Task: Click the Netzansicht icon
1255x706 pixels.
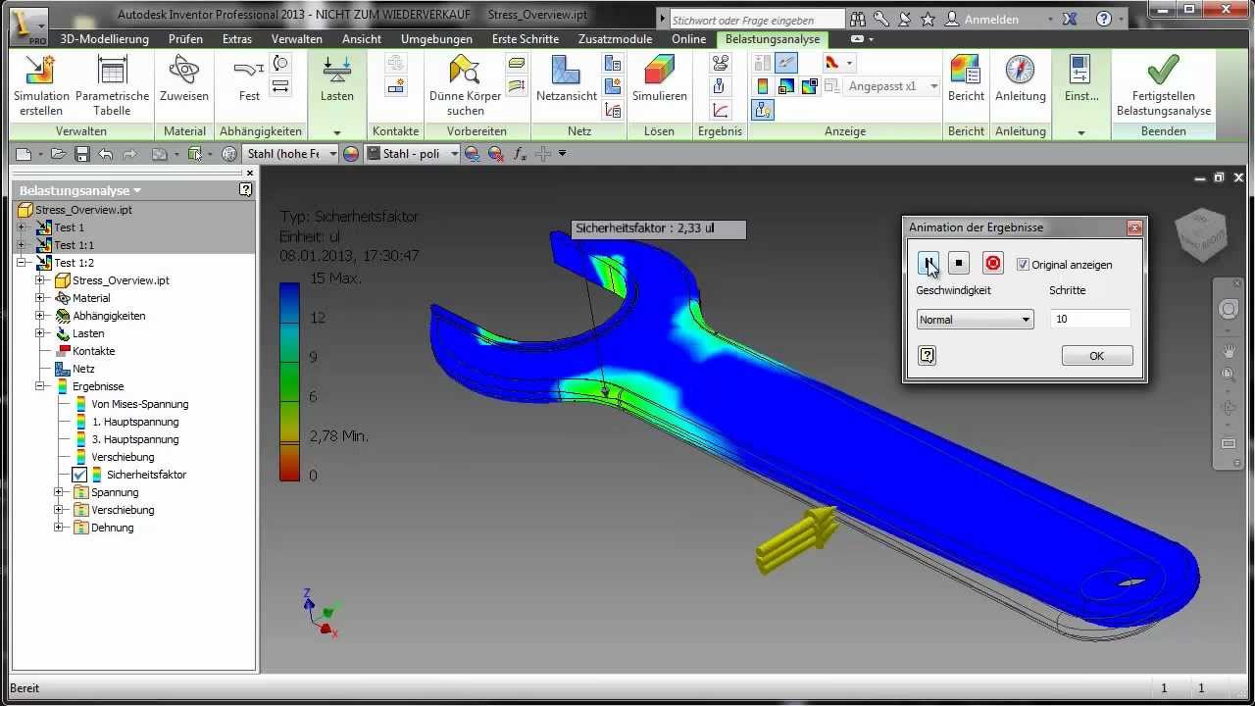Action: tap(566, 71)
